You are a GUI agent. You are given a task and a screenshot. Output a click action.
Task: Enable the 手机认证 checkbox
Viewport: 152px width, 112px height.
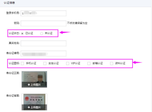point(23,63)
